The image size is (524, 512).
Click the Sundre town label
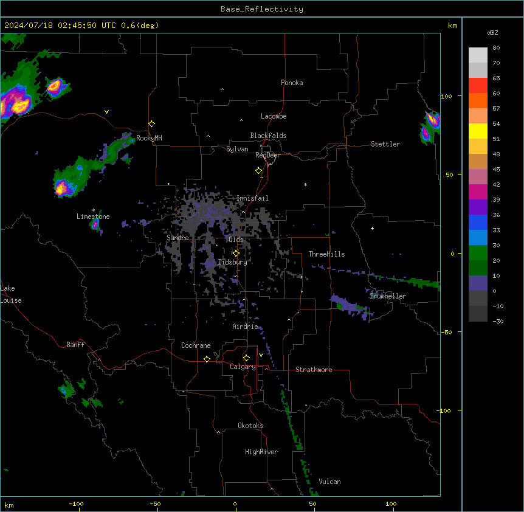click(178, 238)
